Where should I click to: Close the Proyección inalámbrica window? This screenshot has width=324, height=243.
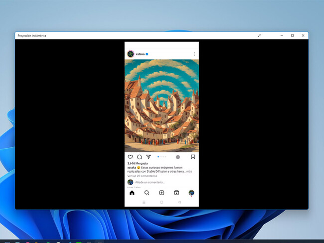click(x=303, y=35)
